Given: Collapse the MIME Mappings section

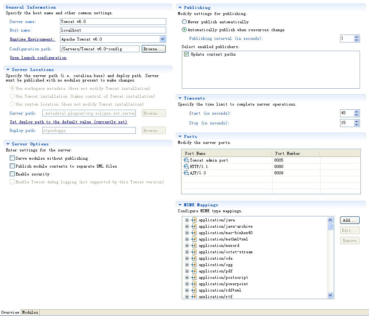Looking at the screenshot, I should coord(180,205).
